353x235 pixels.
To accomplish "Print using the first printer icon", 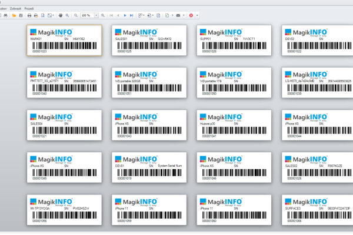I will 29,15.
